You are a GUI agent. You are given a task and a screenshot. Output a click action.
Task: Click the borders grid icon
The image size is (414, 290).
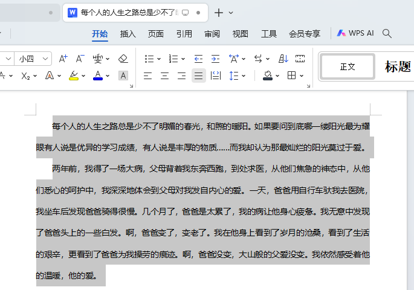click(x=291, y=76)
